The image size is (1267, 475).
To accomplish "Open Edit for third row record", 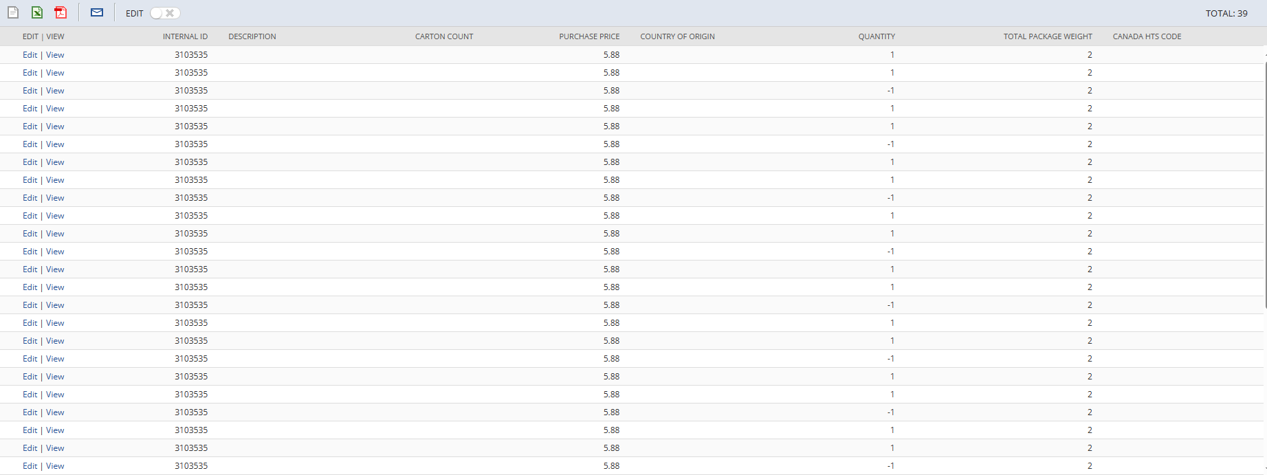I will click(x=30, y=91).
